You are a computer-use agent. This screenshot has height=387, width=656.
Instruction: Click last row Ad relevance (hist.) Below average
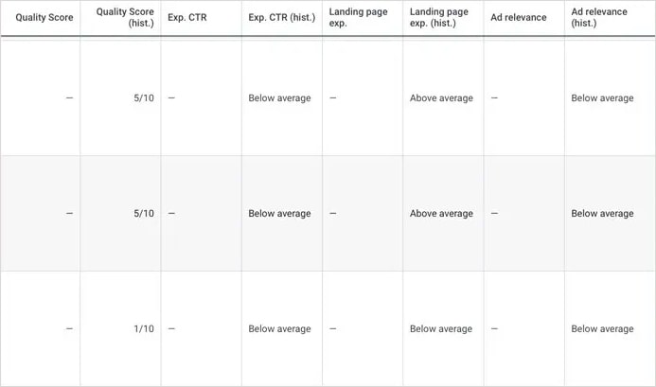[x=602, y=329]
